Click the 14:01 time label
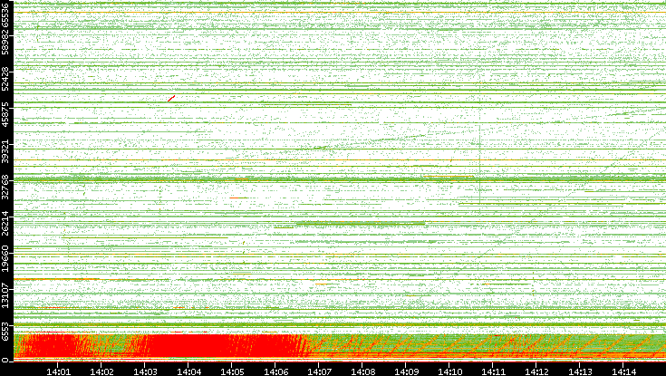 click(x=59, y=370)
